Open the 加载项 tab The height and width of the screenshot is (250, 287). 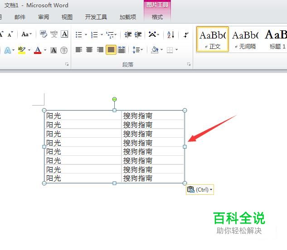pyautogui.click(x=128, y=17)
